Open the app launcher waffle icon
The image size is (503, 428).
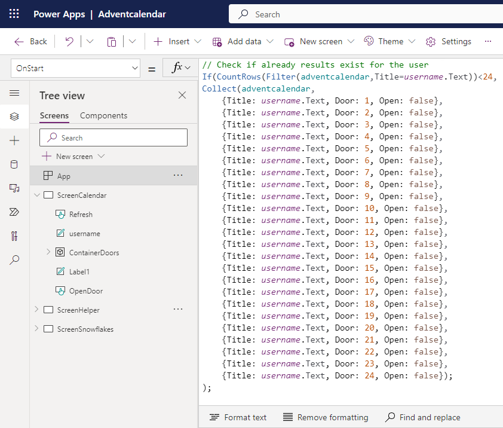tap(14, 14)
